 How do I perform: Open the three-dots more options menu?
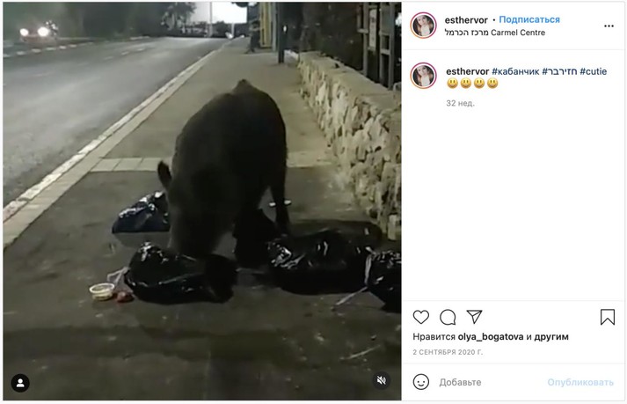(609, 26)
